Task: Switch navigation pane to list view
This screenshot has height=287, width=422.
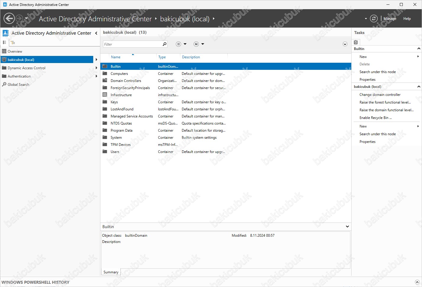Action: click(x=4, y=42)
